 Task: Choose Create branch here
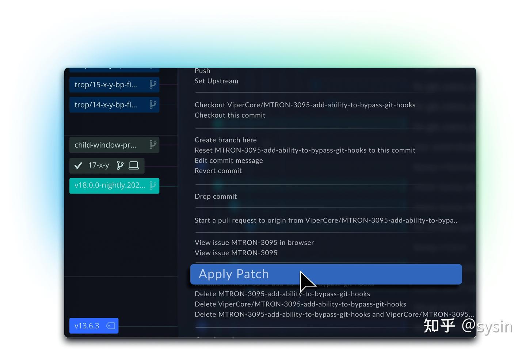tap(225, 140)
